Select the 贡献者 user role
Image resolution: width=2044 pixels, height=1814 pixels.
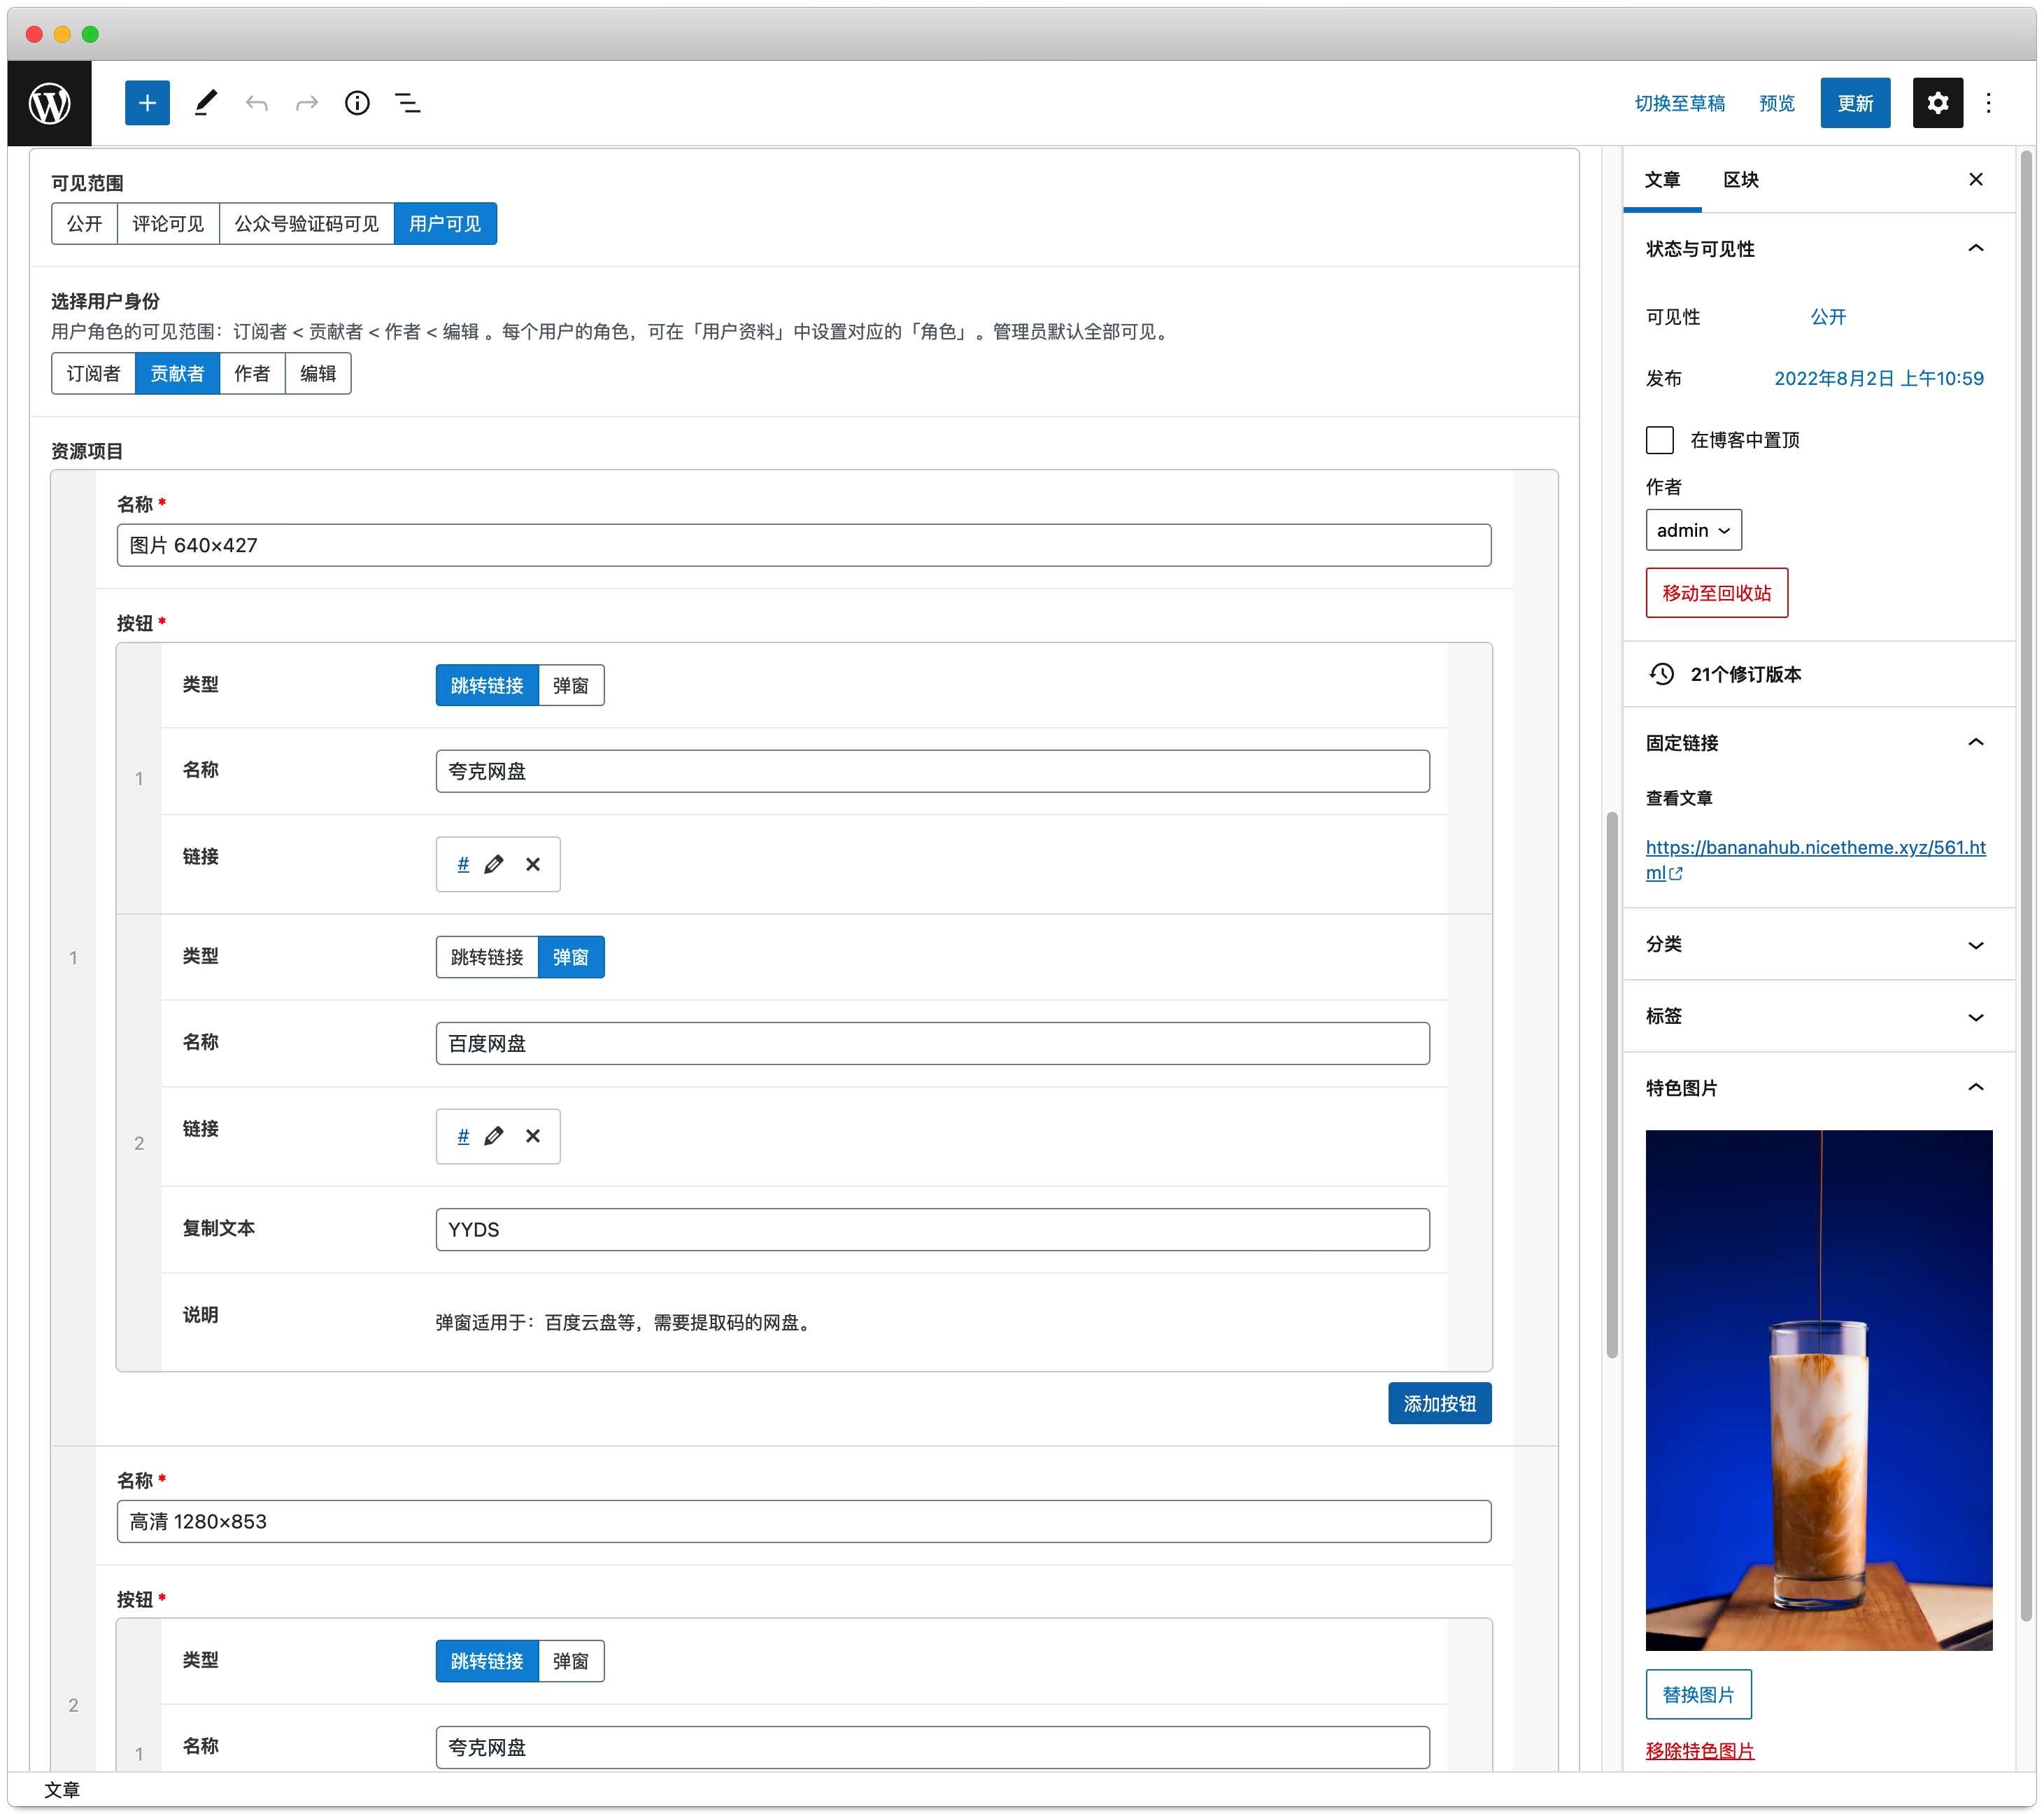point(177,374)
